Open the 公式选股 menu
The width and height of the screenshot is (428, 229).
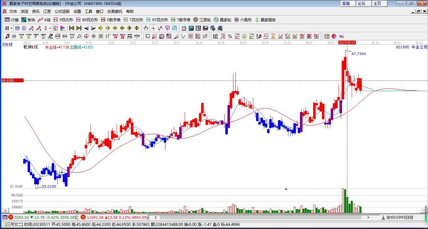62,12
